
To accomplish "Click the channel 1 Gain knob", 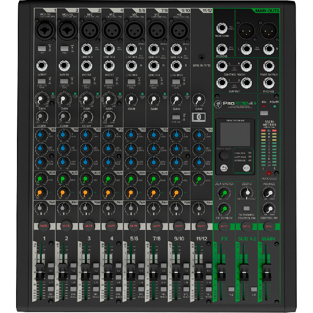I will (x=41, y=99).
